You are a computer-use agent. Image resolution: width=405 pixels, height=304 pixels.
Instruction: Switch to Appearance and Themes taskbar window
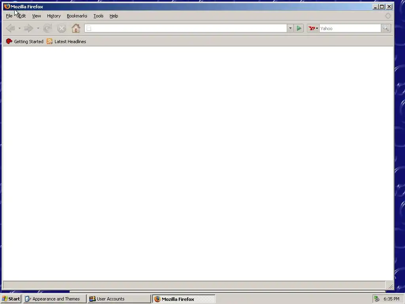click(x=55, y=299)
